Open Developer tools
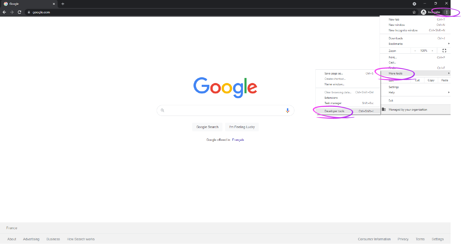The image size is (461, 244). tap(348, 111)
